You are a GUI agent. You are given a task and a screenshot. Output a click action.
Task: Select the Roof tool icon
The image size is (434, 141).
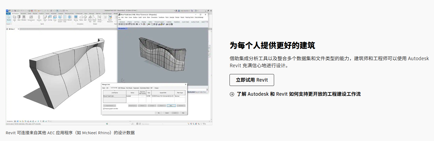coord(45,17)
